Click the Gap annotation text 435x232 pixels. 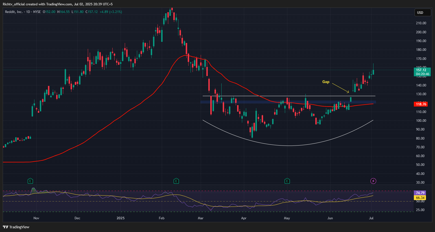click(326, 82)
